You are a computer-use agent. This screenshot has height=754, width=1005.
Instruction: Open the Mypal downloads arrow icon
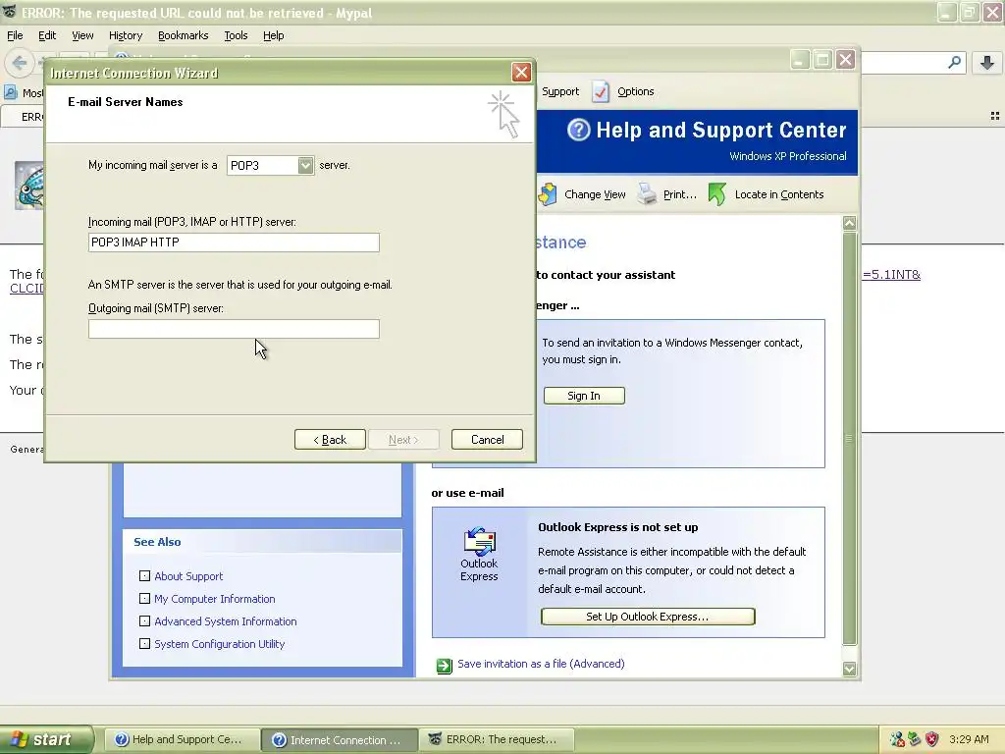[987, 62]
